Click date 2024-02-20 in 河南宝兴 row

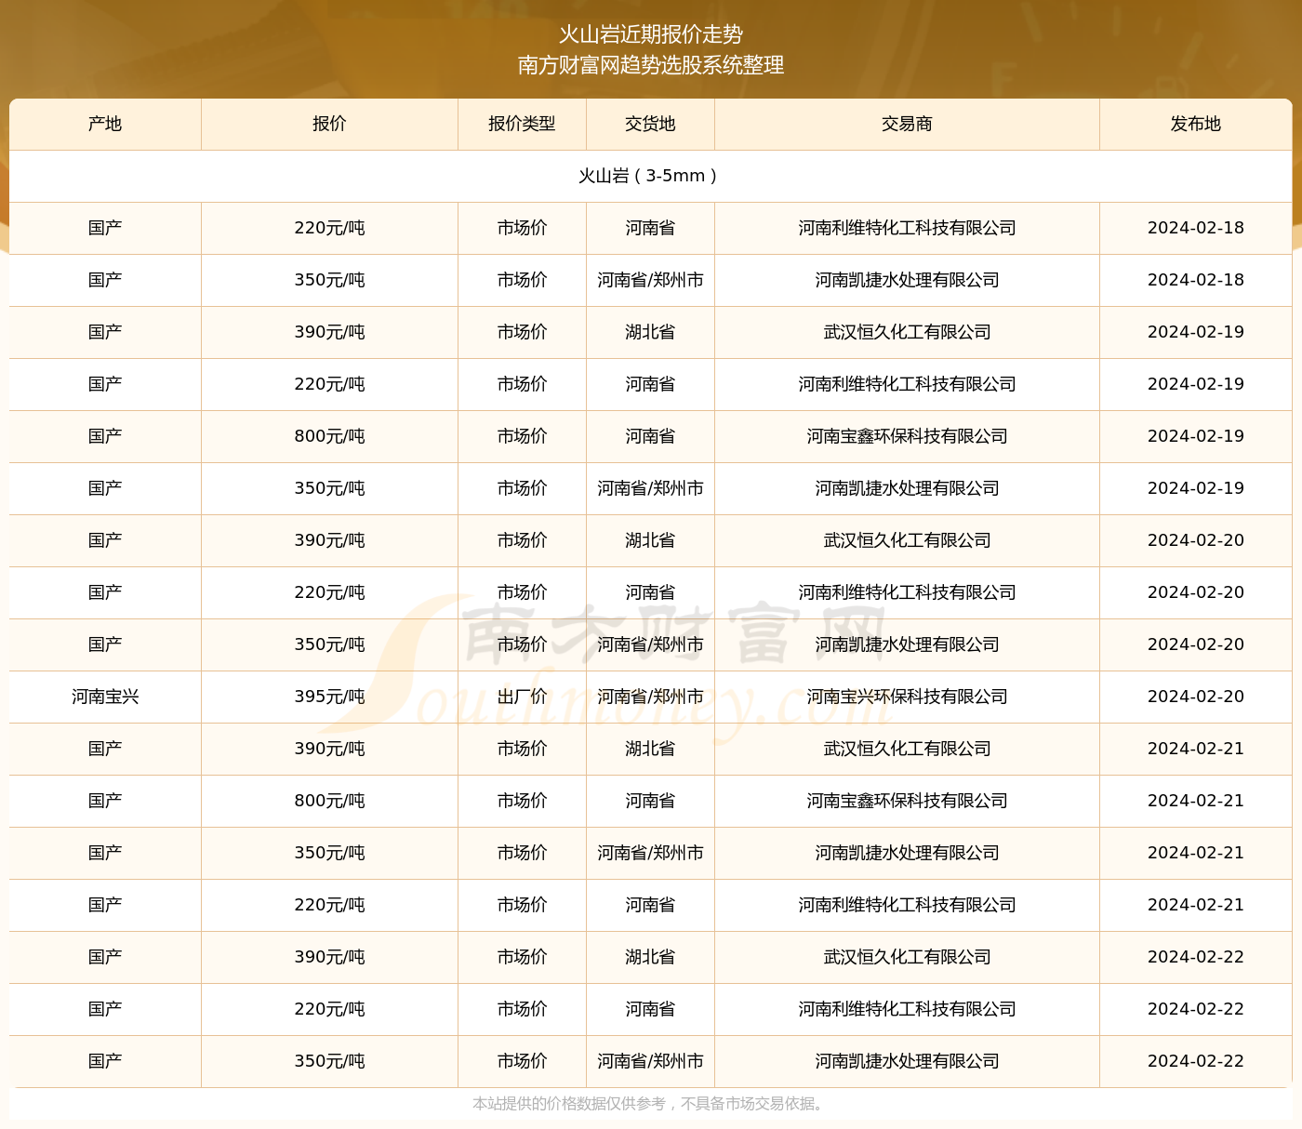point(1196,697)
